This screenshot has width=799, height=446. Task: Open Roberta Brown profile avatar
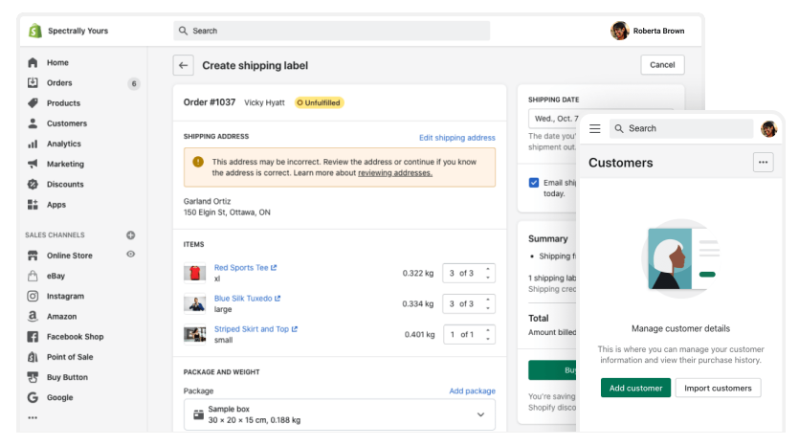620,31
